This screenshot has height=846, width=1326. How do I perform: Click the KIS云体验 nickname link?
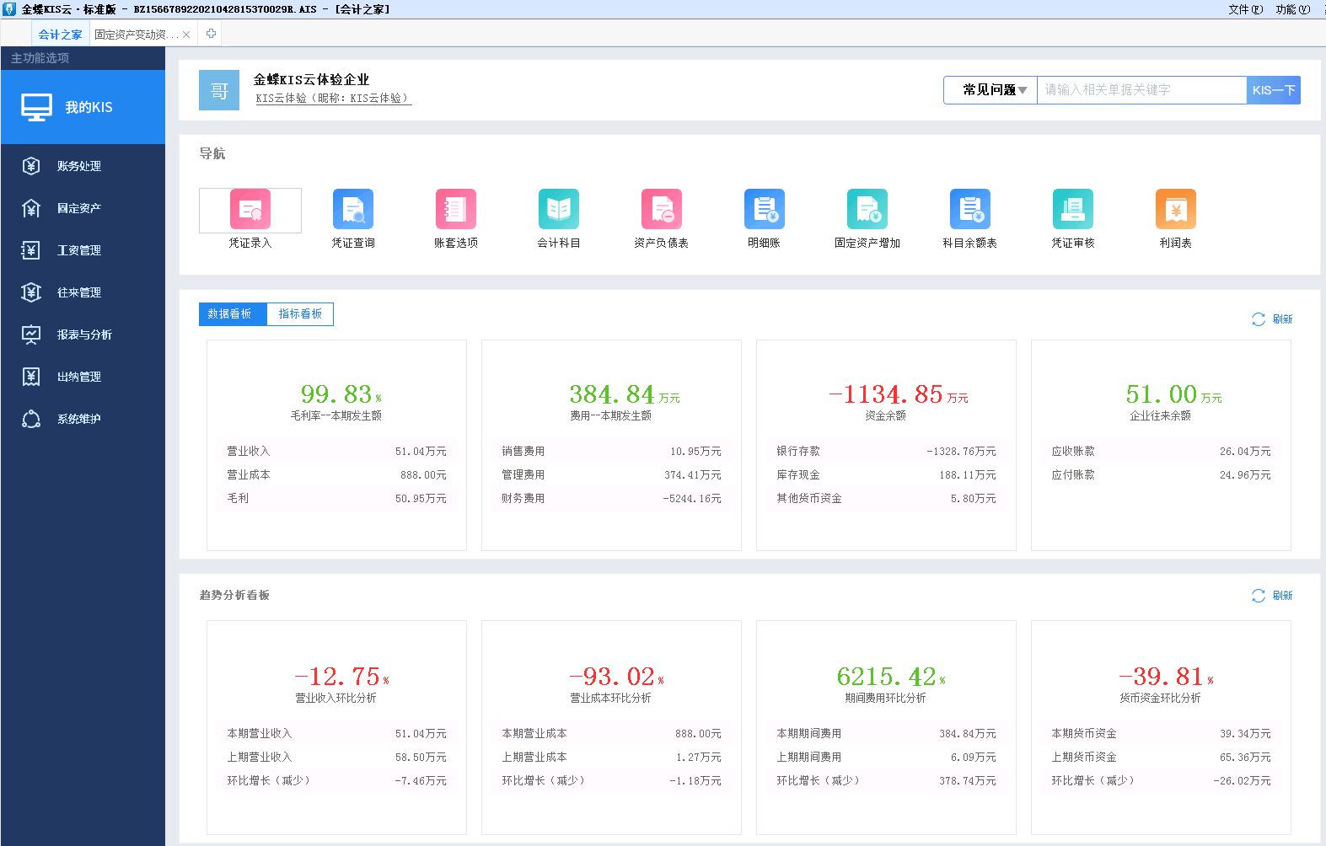[x=333, y=99]
